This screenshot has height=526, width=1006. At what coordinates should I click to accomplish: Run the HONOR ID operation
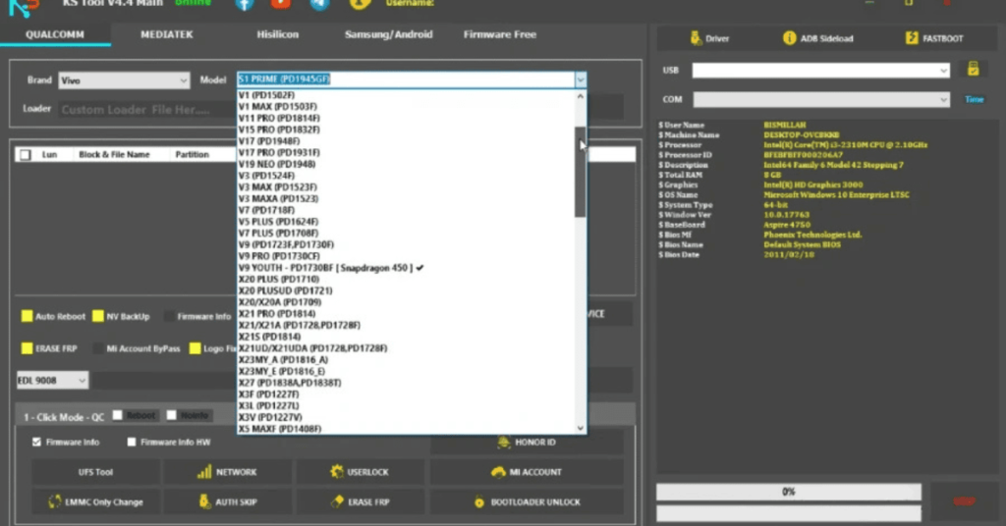coord(527,442)
